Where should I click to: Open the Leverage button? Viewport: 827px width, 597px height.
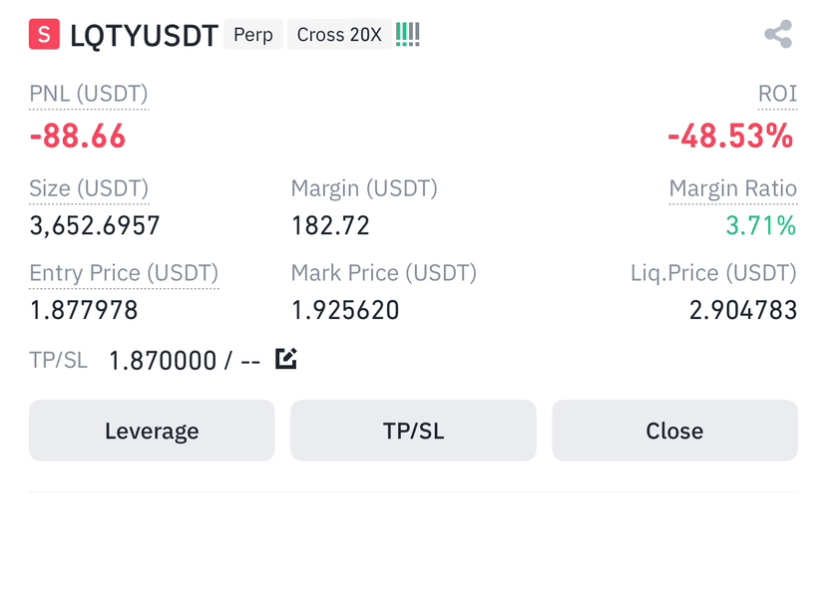152,431
